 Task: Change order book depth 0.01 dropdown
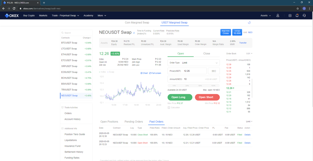(x=250, y=53)
